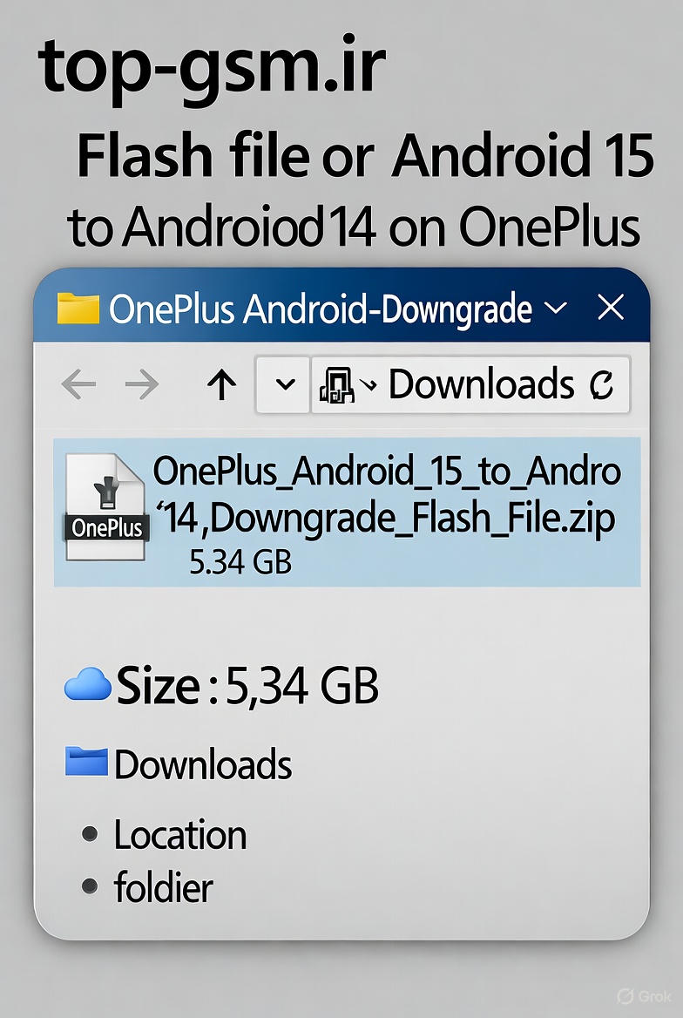Refresh the Downloads folder view
Viewport: 683px width, 1018px height.
click(602, 384)
